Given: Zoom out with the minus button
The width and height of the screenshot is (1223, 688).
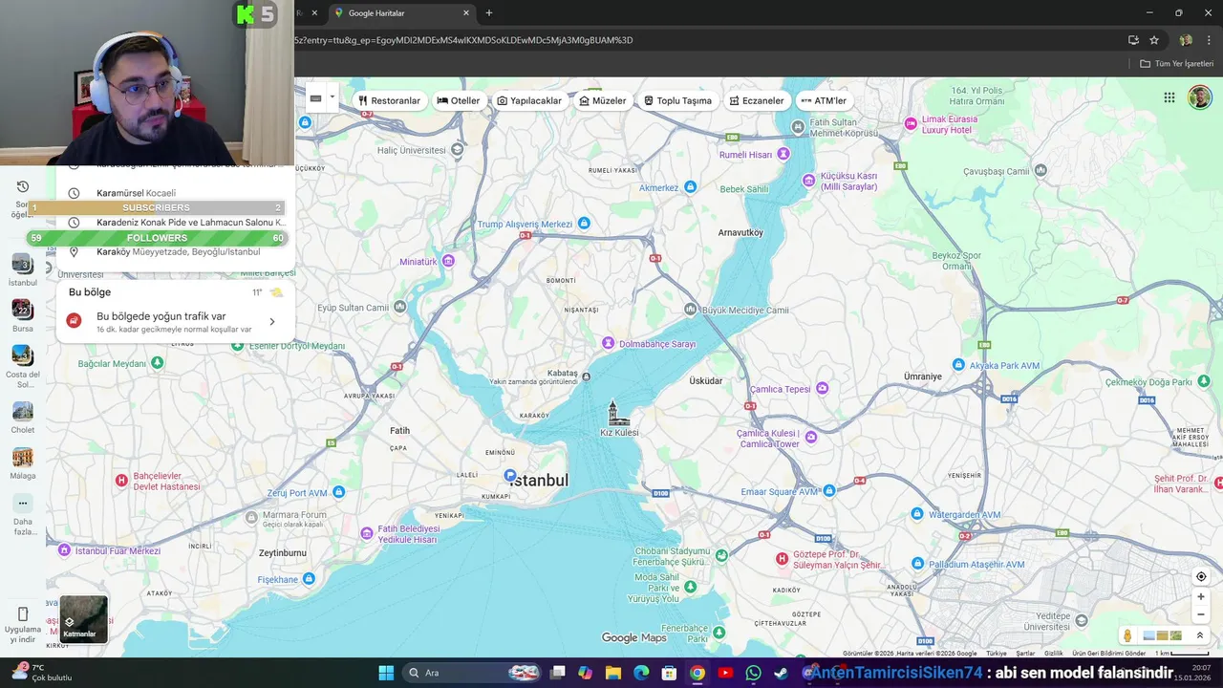Looking at the screenshot, I should (1201, 614).
